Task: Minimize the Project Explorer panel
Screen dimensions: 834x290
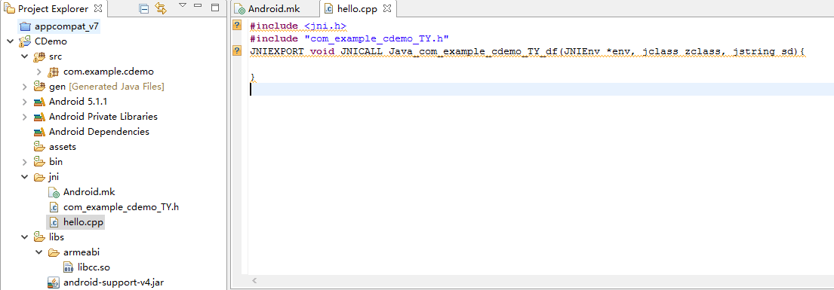Action: pos(198,5)
